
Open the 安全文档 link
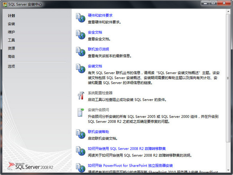[95, 32]
